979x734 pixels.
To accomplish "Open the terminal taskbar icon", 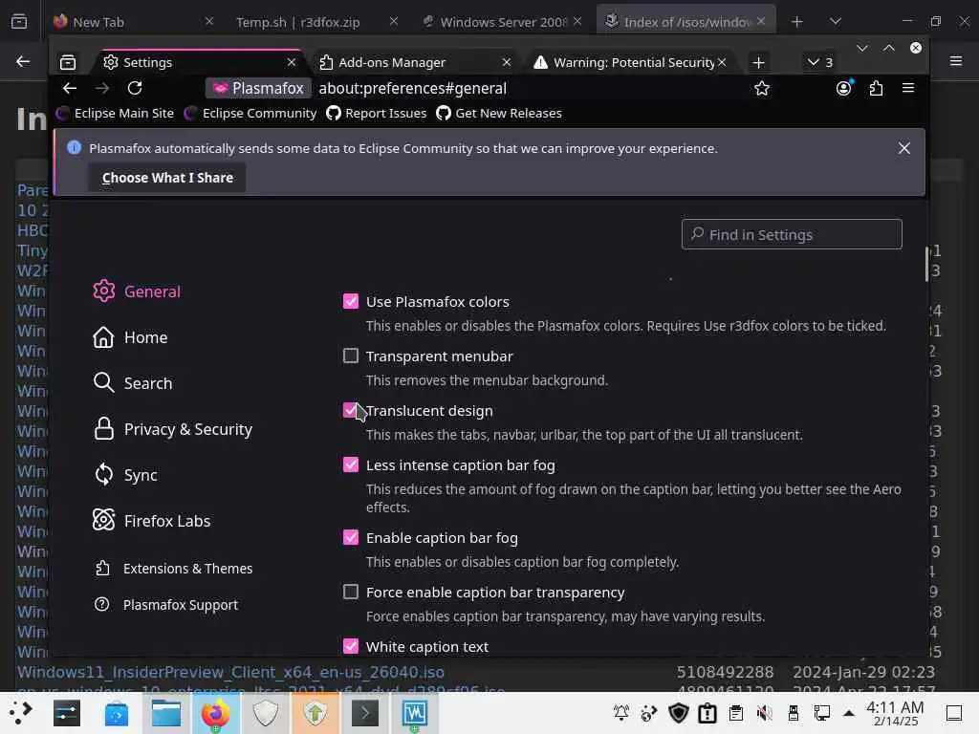I will click(365, 713).
